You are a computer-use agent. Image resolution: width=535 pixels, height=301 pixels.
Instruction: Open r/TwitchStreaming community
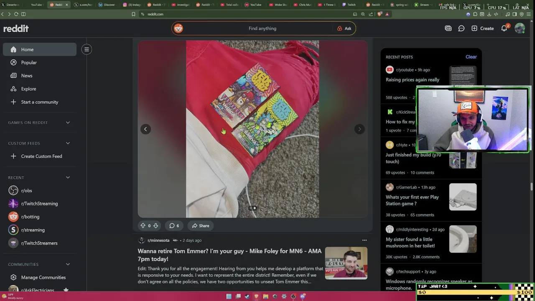(39, 204)
